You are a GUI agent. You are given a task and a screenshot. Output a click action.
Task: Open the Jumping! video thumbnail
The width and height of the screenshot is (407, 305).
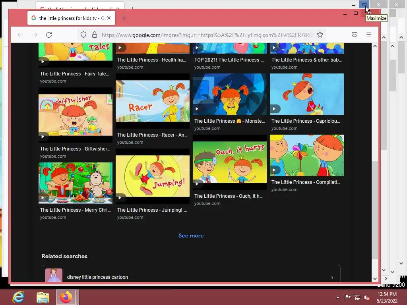coord(153,176)
